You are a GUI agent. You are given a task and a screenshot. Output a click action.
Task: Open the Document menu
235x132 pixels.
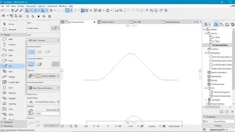click(31, 6)
